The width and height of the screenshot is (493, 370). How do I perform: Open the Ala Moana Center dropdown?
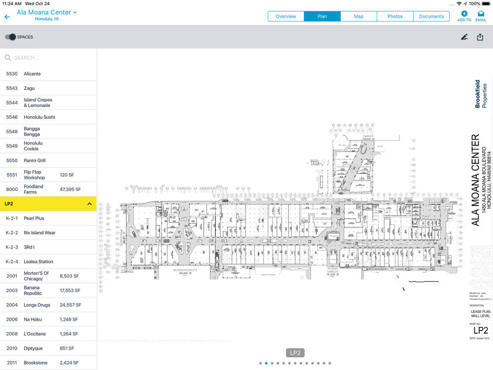[x=47, y=12]
